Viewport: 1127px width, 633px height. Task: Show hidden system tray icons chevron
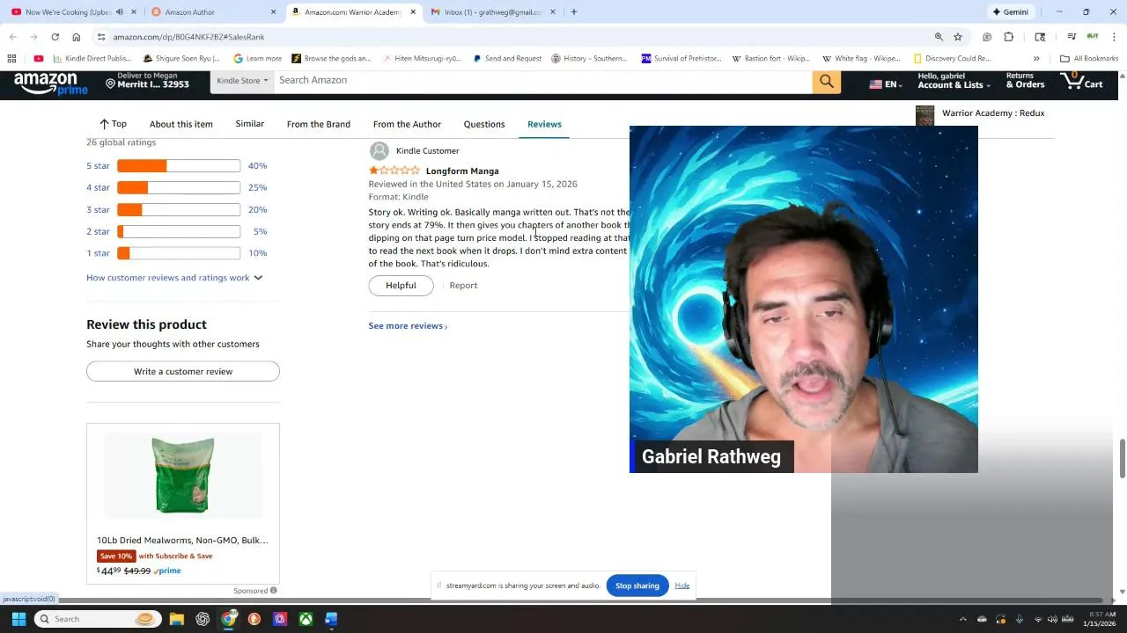(x=962, y=619)
